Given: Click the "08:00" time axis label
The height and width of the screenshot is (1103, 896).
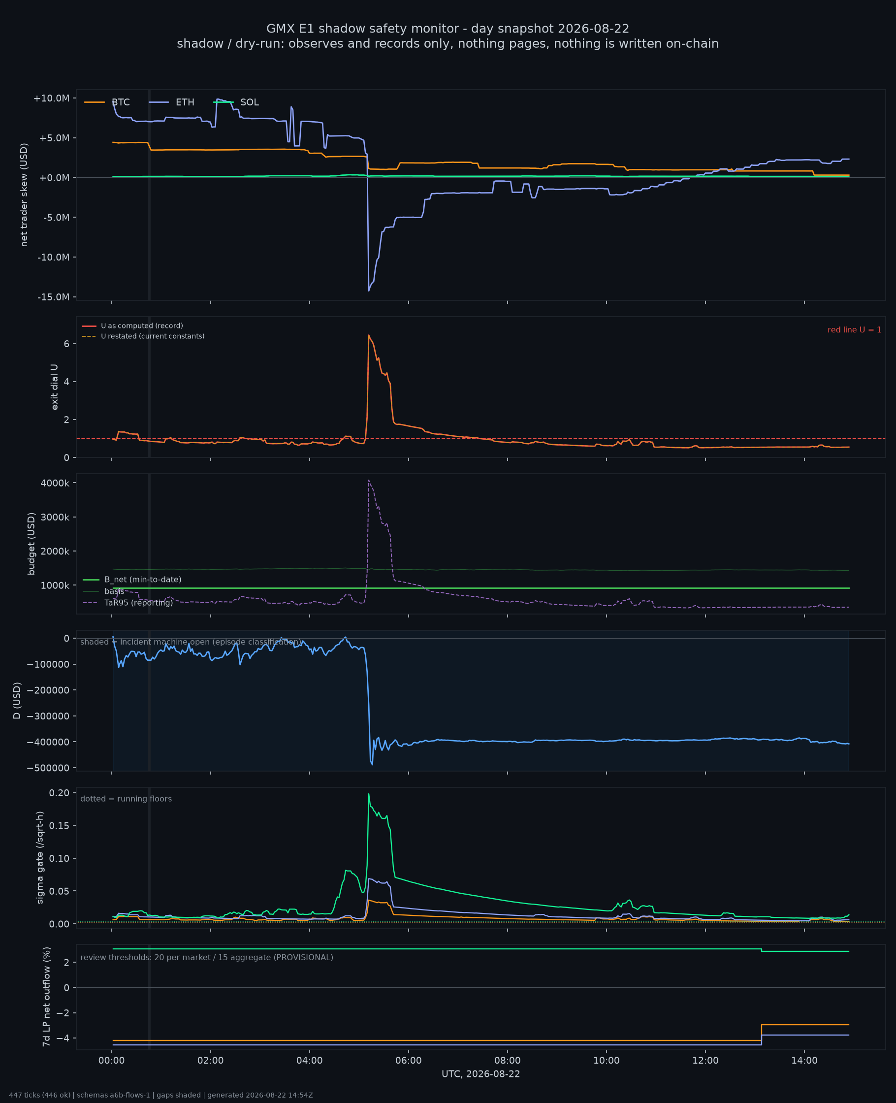Looking at the screenshot, I should (508, 1061).
